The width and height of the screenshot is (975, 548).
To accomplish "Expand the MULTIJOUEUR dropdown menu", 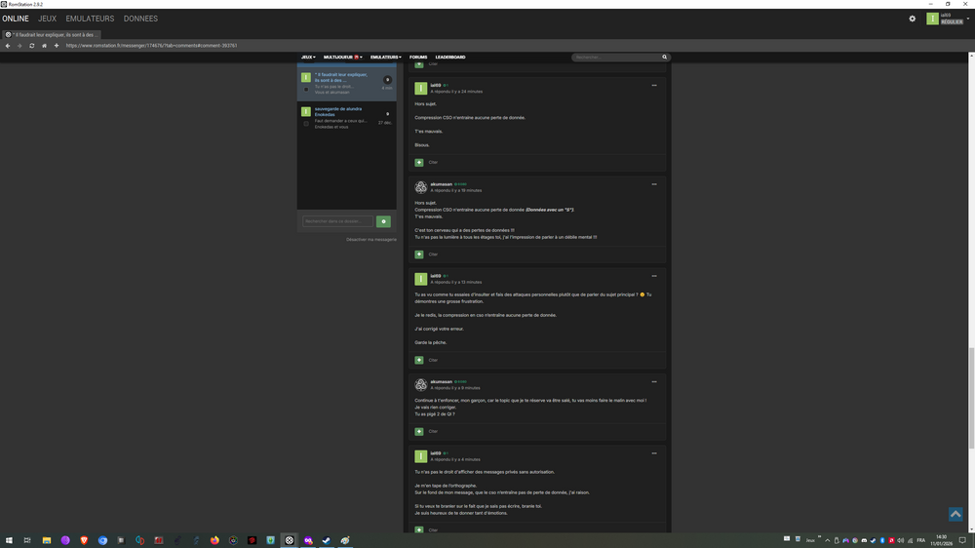I will (x=342, y=58).
